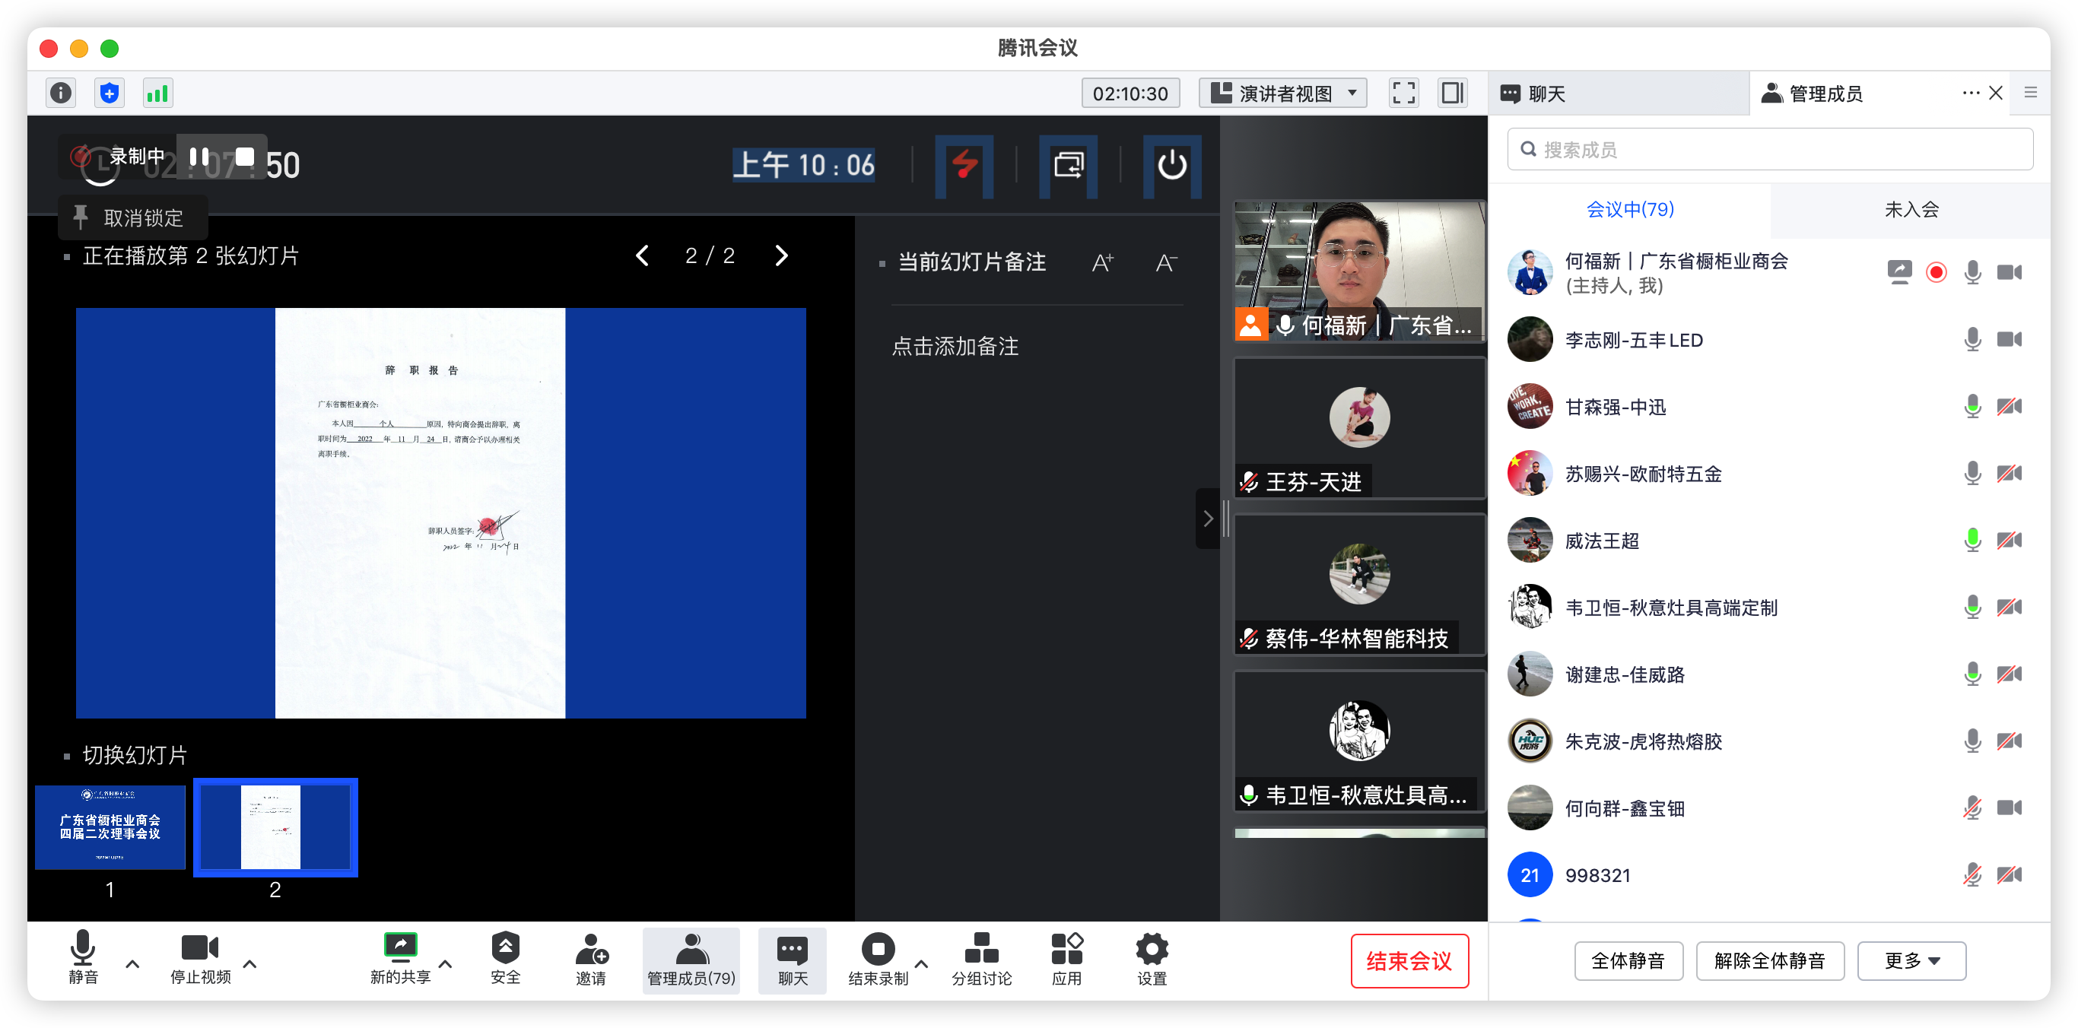
Task: Mute microphone with 静音 button
Action: (x=83, y=959)
